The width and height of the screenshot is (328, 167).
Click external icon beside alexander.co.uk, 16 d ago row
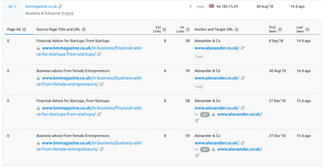pyautogui.click(x=243, y=78)
